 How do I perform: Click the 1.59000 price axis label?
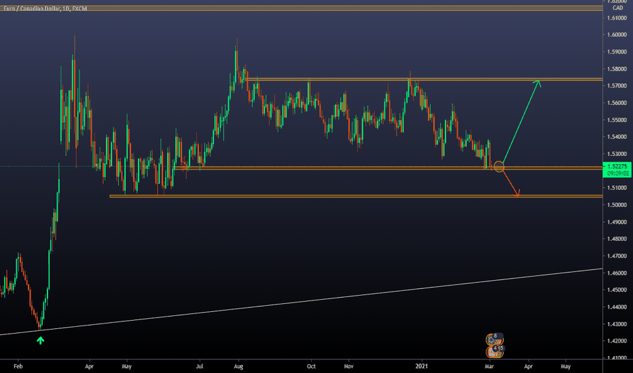tap(617, 52)
